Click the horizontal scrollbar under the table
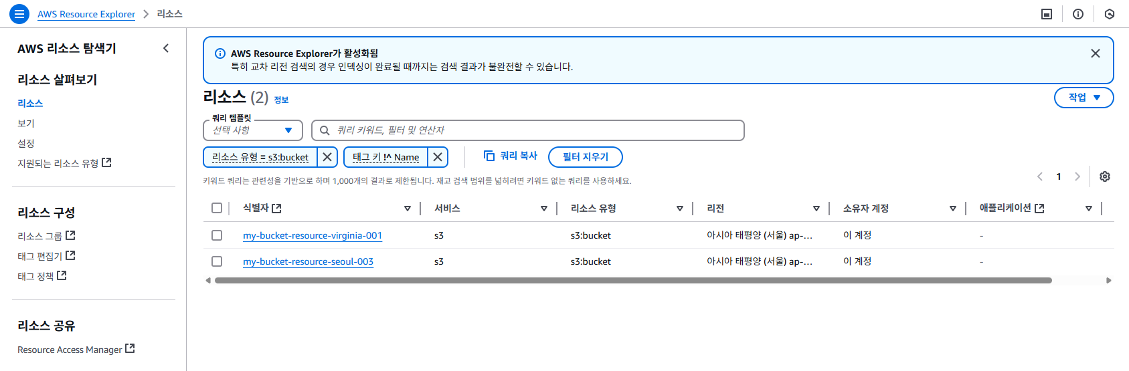1129x371 pixels. tap(633, 281)
